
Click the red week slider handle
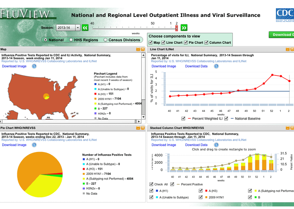[177, 28]
